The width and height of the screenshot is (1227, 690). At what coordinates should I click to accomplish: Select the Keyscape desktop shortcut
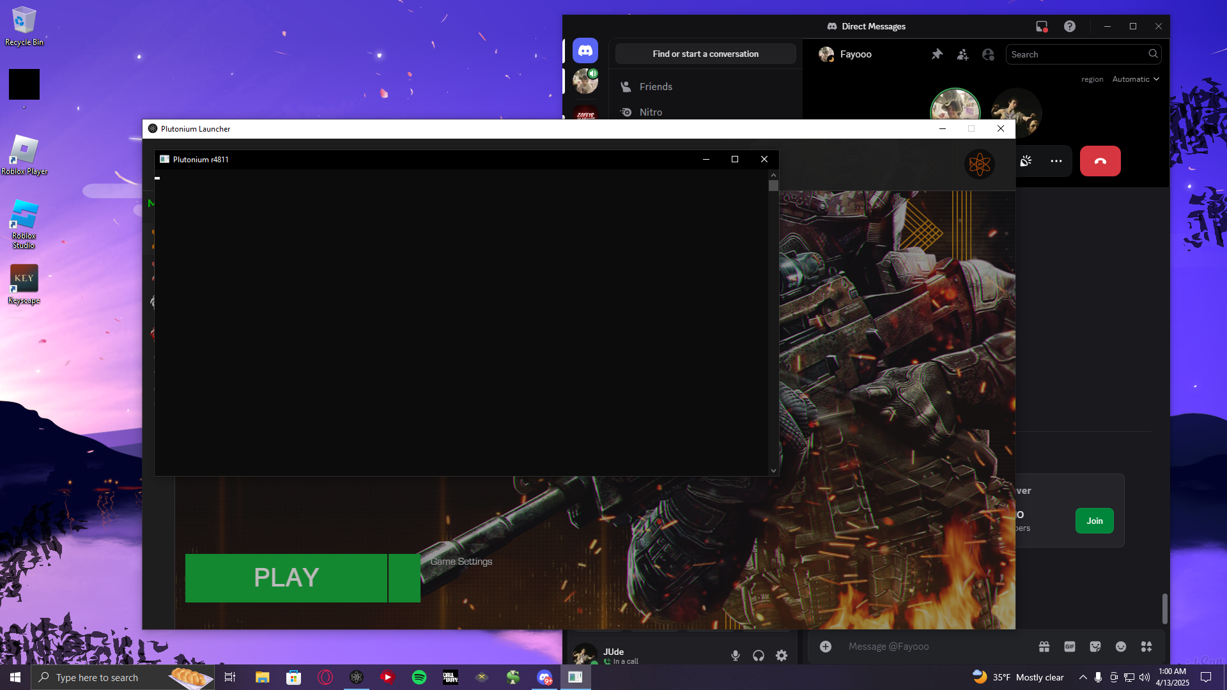click(x=24, y=284)
